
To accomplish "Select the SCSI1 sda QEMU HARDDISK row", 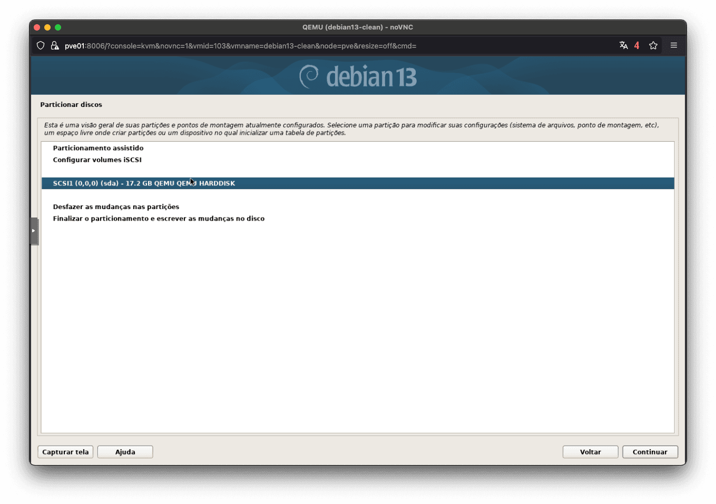I will (358, 183).
